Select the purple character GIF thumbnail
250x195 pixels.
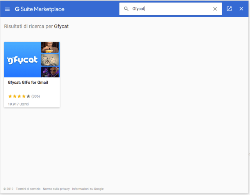[x=50, y=72]
